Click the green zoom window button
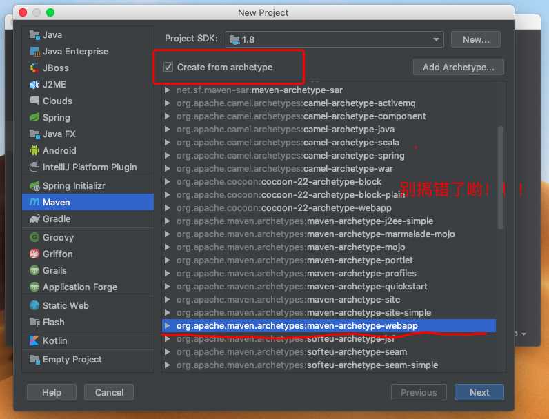 click(50, 12)
